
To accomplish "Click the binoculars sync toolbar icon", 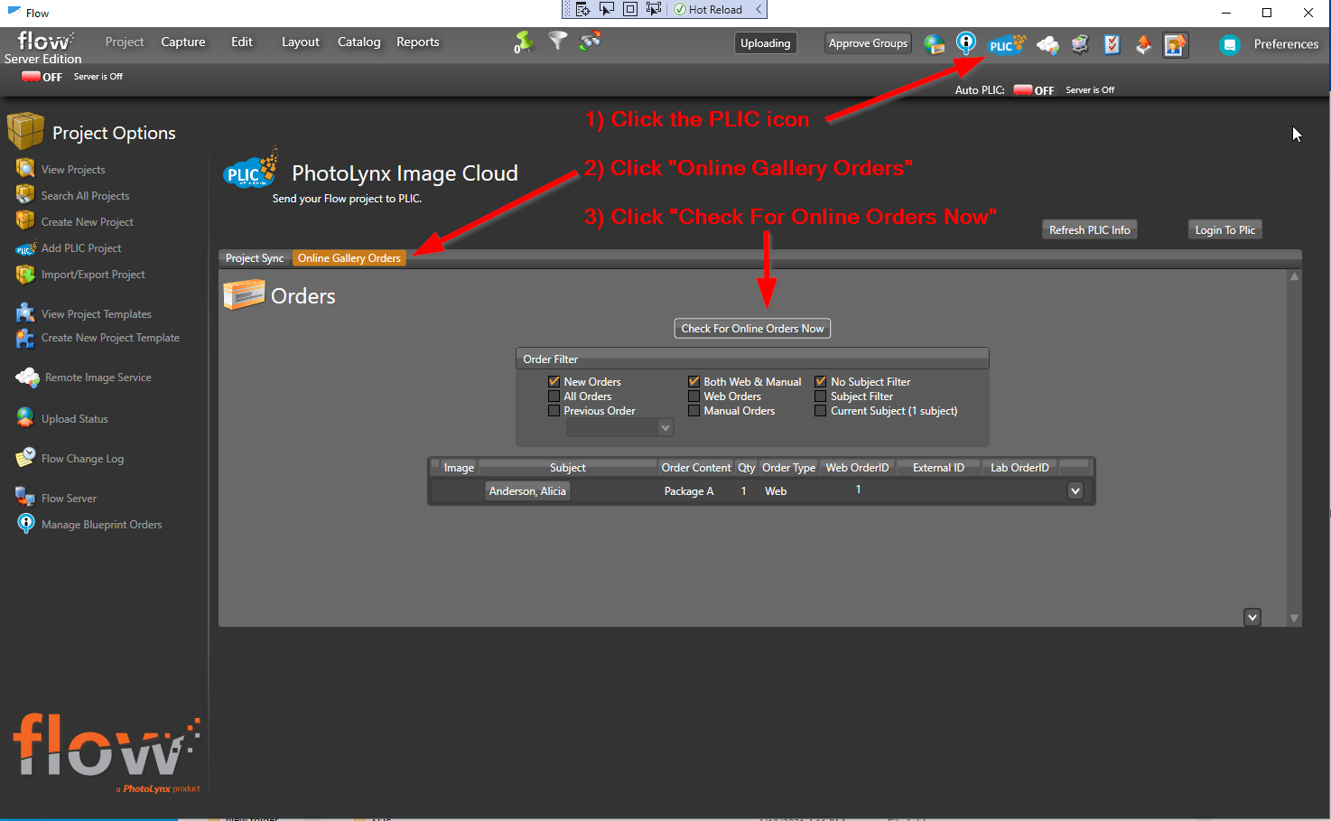I will 591,41.
